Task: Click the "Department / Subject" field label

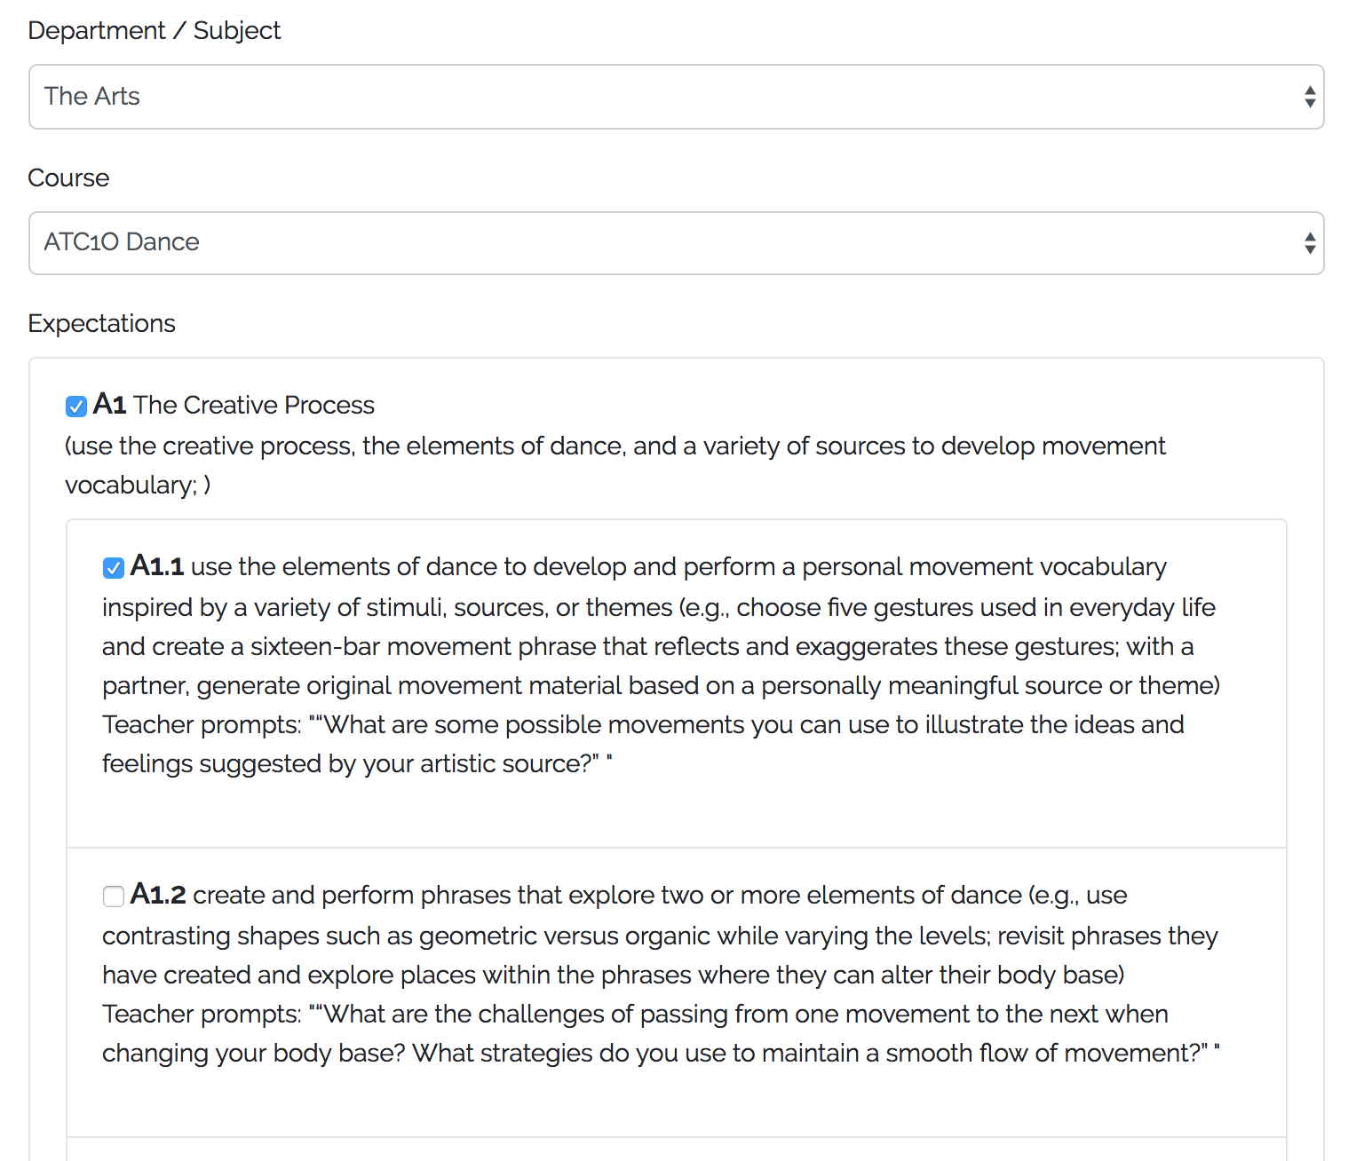Action: (x=154, y=30)
